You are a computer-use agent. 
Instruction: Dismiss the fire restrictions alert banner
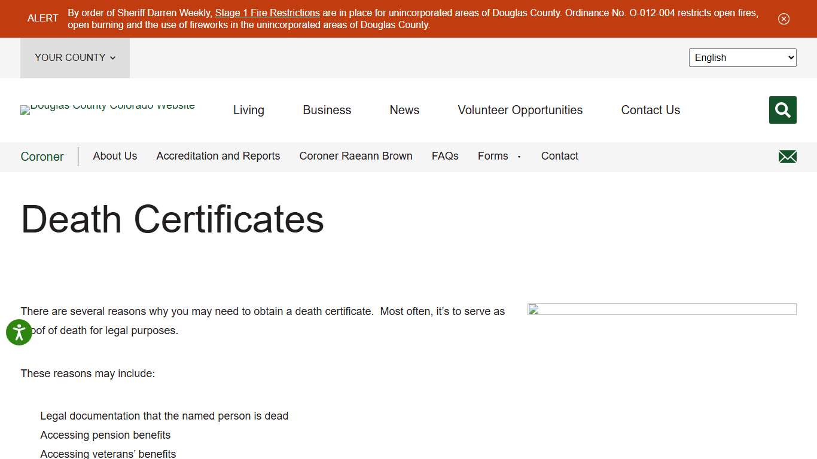tap(784, 19)
